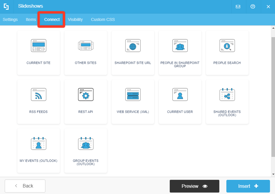
Task: Pick the Web Service (XML) server icon
Action: (x=133, y=95)
